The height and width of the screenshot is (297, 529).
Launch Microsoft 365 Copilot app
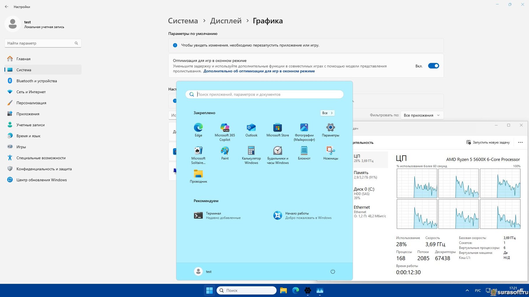coord(225,128)
